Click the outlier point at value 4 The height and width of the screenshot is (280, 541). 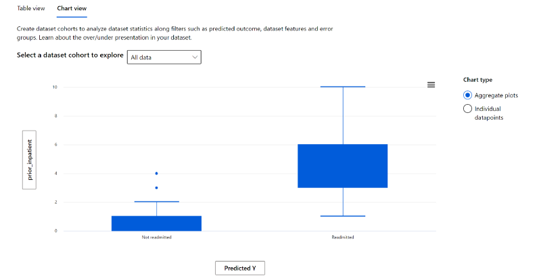157,173
